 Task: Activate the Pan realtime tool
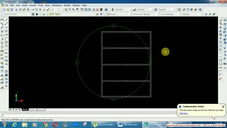66,10
